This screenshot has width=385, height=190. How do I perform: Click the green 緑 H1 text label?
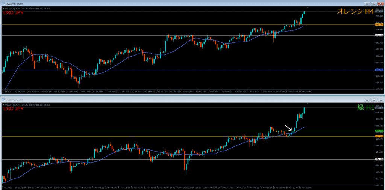365,108
